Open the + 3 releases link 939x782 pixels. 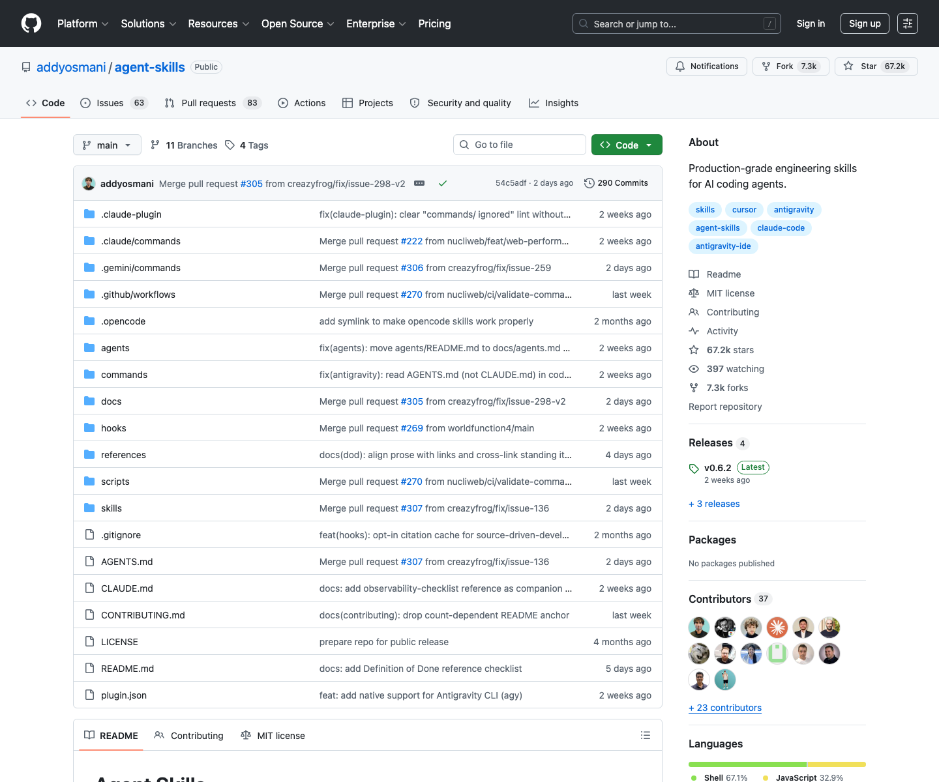click(714, 504)
